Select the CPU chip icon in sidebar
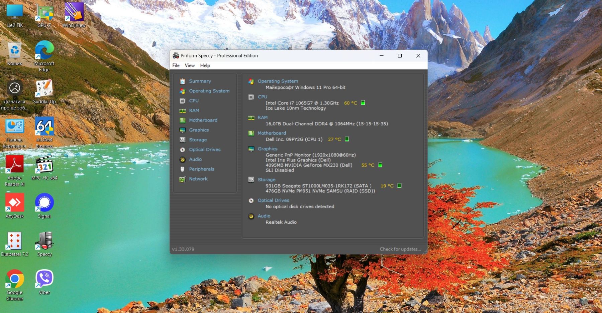 (x=182, y=101)
